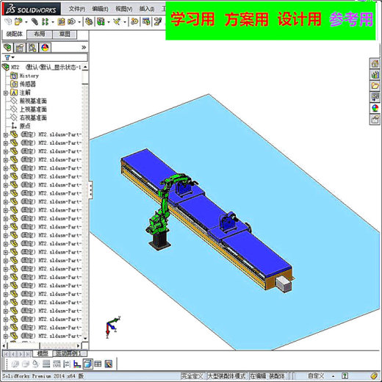This screenshot has width=382, height=382.
Task: Click the 大型装配体模式 status bar text
Action: pos(226,376)
